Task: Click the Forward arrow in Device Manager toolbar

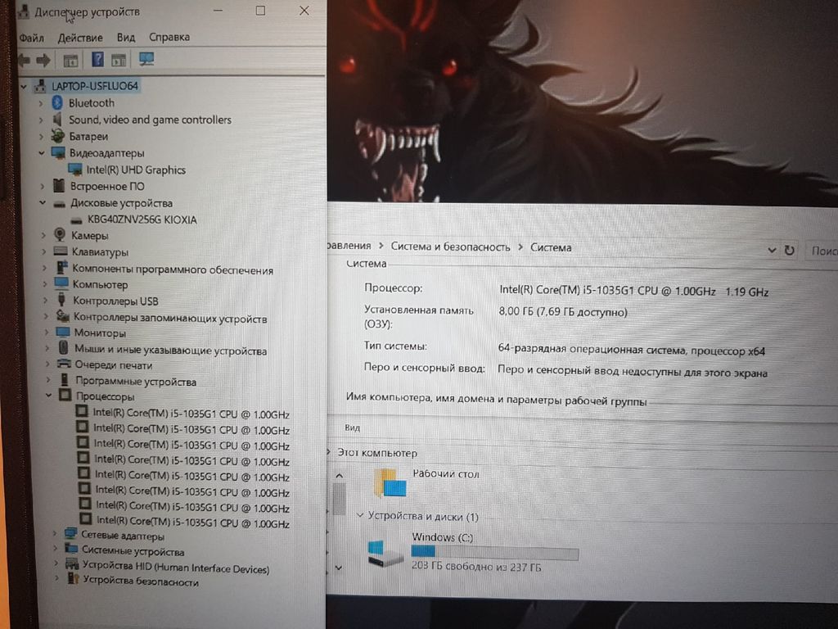Action: 43,61
